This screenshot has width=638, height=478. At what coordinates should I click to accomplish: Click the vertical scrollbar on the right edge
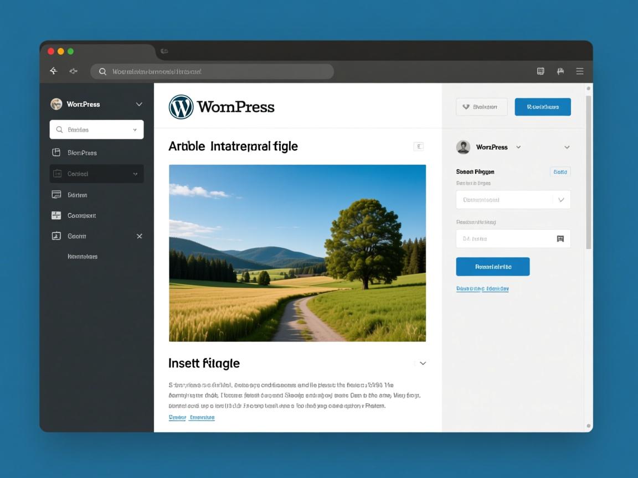tap(588, 172)
